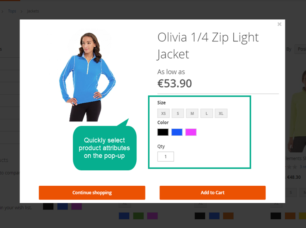306x228 pixels.
Task: Open the Jackets breadcrumb link
Action: (x=33, y=11)
